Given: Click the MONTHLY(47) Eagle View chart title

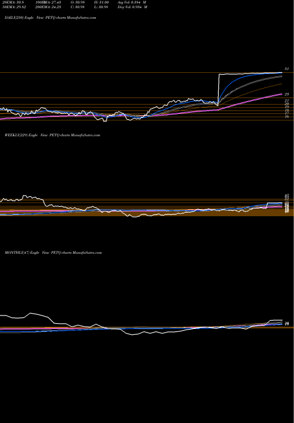Looking at the screenshot, I should point(53,253).
